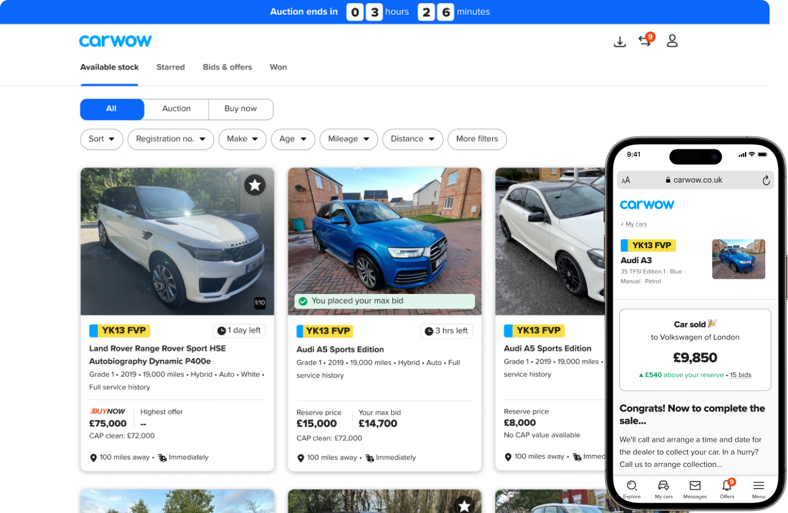Tap carwow logo in the phone screen
This screenshot has height=513, width=788.
[x=647, y=204]
